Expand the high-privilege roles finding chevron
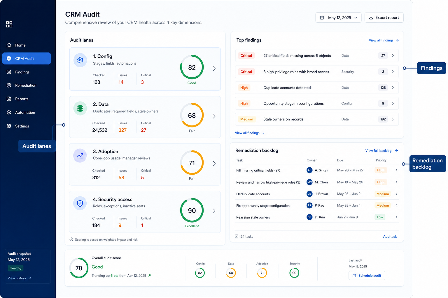Viewport: 448px width, 298px height. [x=393, y=72]
